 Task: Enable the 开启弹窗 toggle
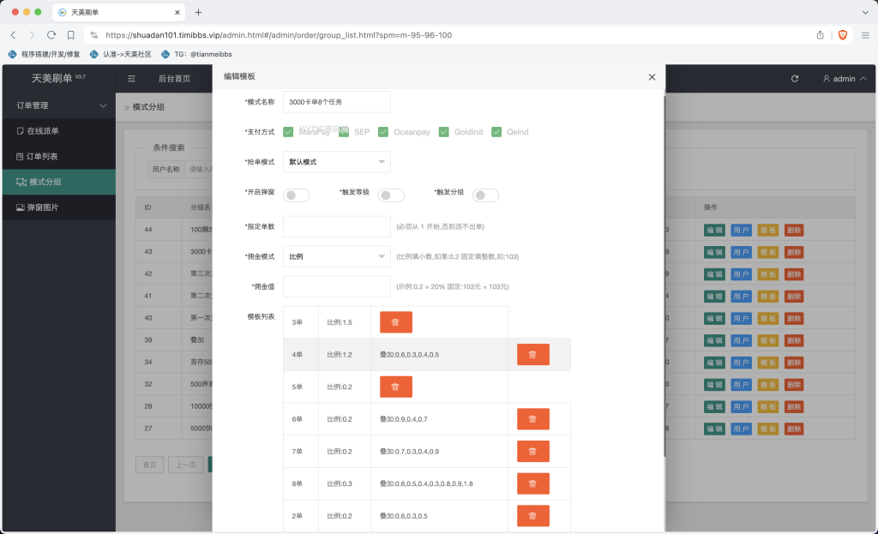tap(296, 195)
